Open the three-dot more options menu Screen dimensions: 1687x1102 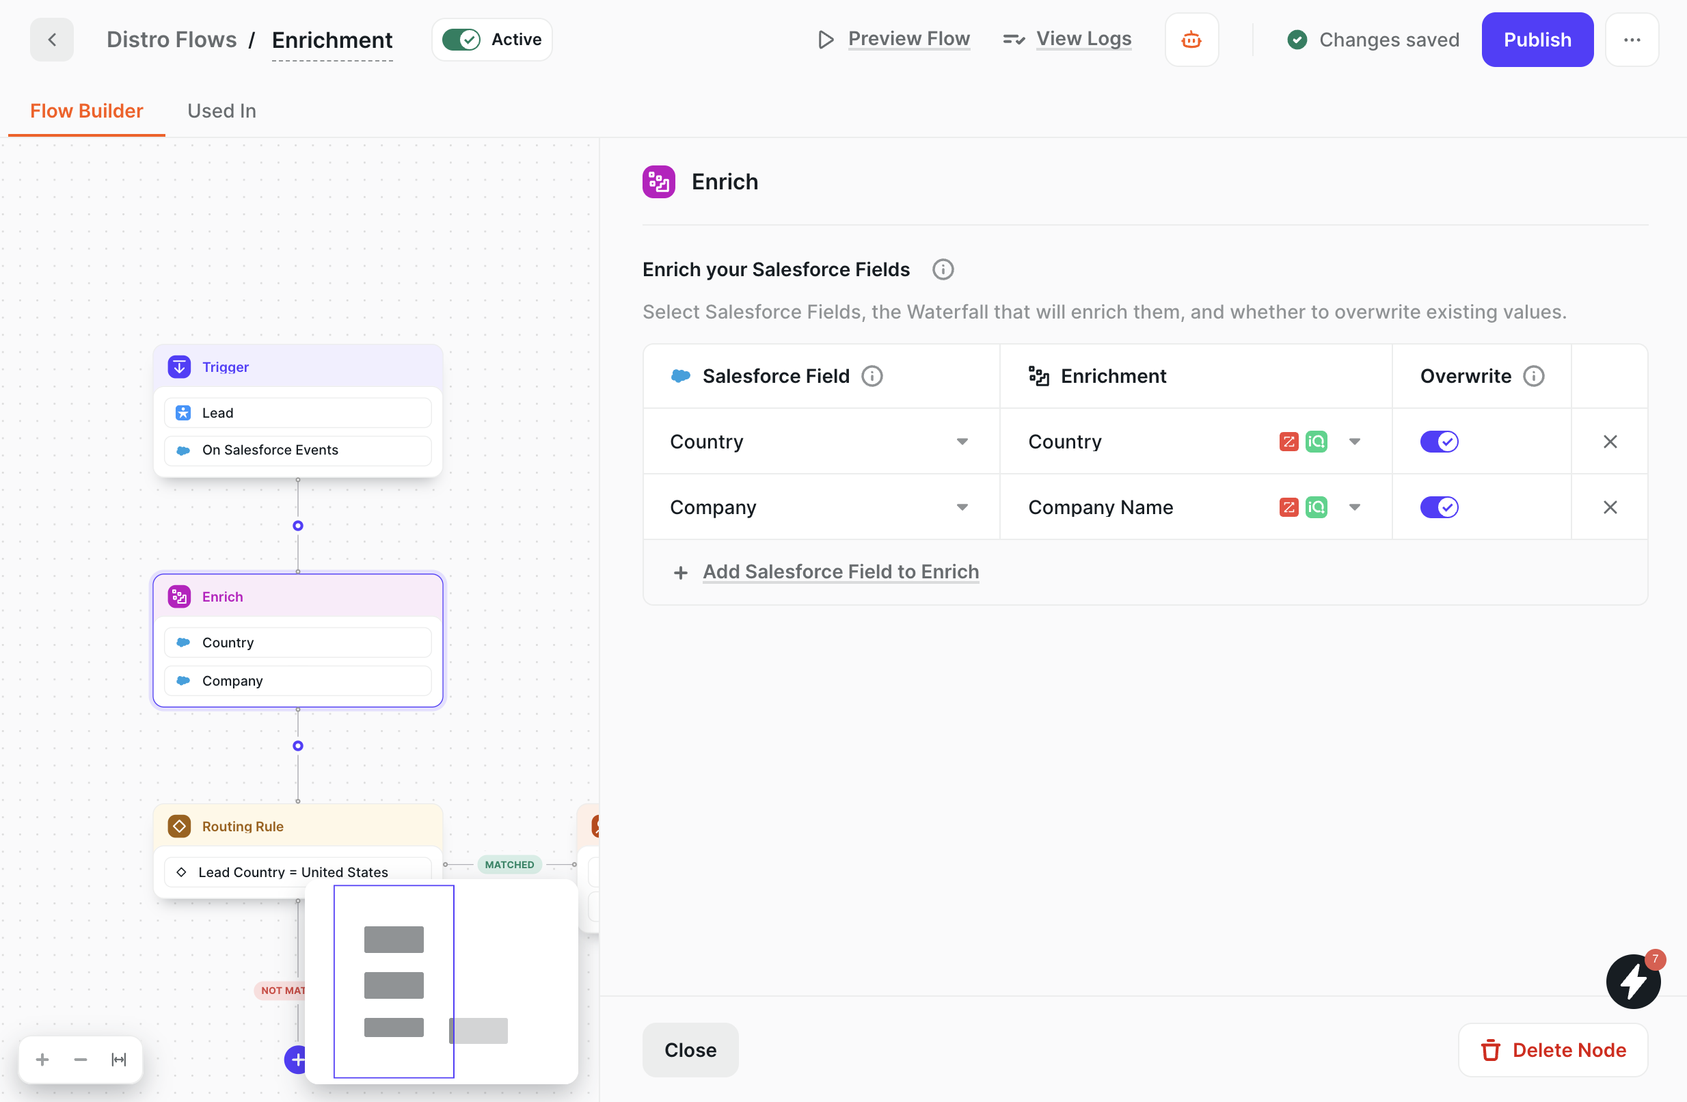point(1631,40)
